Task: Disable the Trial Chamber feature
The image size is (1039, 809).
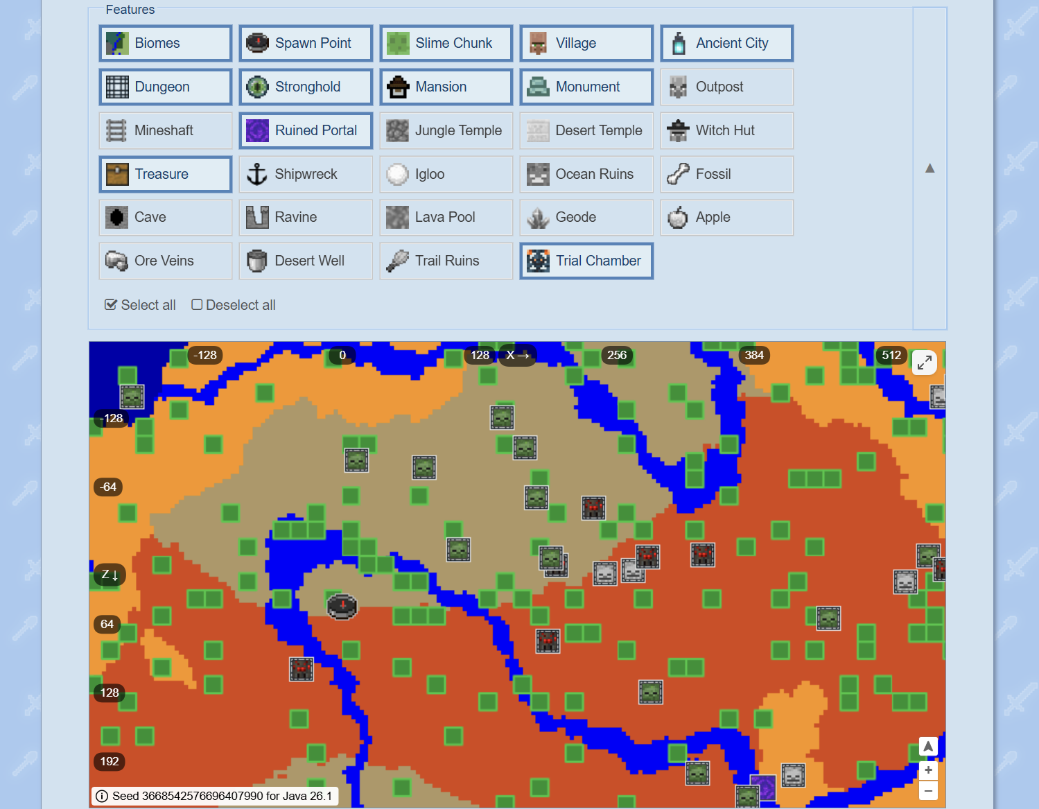Action: coord(586,261)
